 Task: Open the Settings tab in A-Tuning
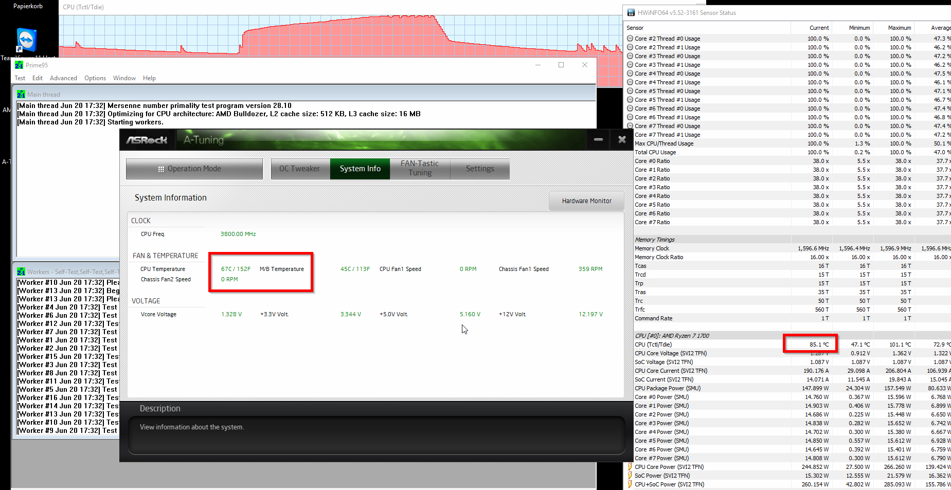point(480,169)
